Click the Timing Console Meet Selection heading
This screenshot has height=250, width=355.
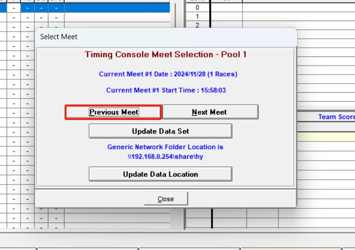pos(166,54)
